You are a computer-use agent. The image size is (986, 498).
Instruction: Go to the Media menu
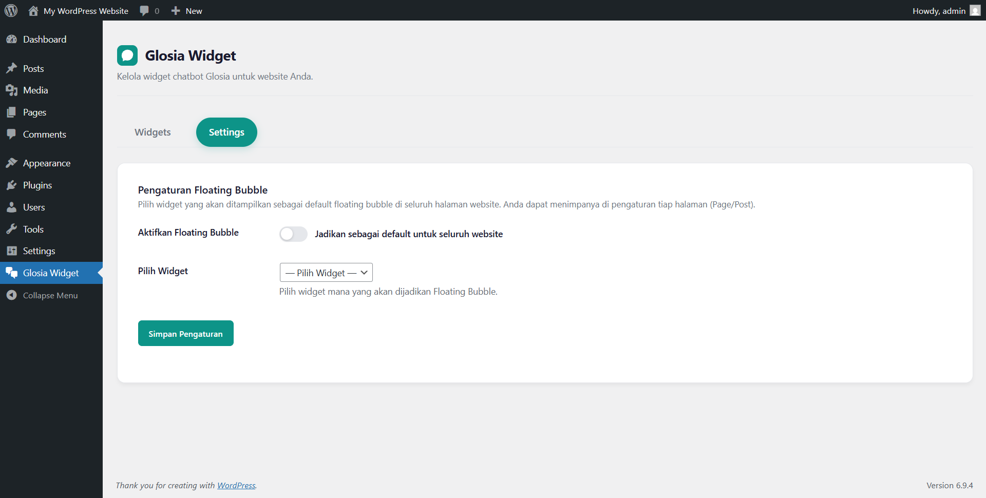[51, 90]
